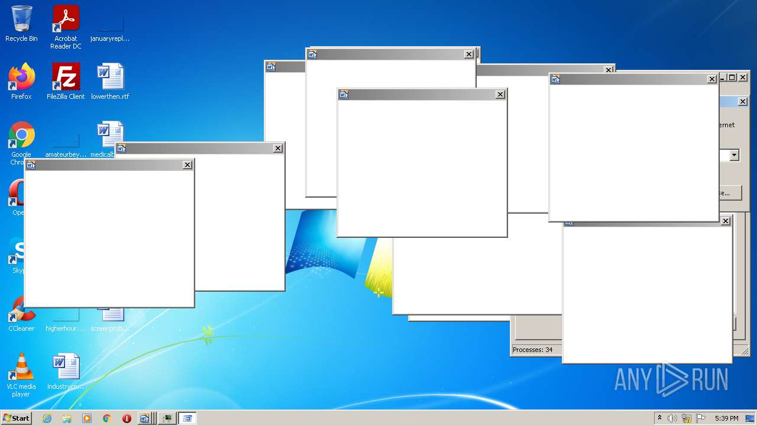This screenshot has width=757, height=426.
Task: Click the Task Manager resize grip
Action: click(x=745, y=351)
